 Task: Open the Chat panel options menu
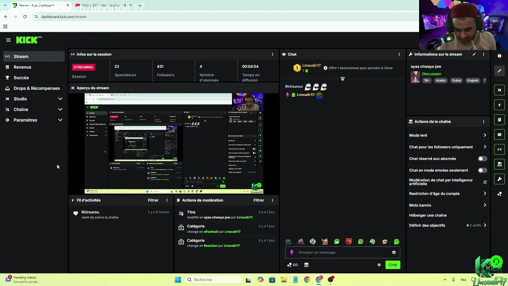pyautogui.click(x=399, y=54)
